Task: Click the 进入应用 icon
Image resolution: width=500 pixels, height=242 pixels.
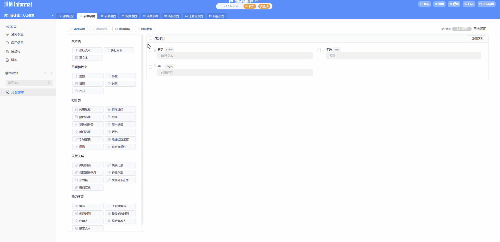Action: (x=486, y=4)
